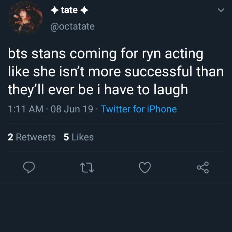Like the tweet with the heart icon
Image resolution: width=232 pixels, height=232 pixels.
[x=145, y=167]
